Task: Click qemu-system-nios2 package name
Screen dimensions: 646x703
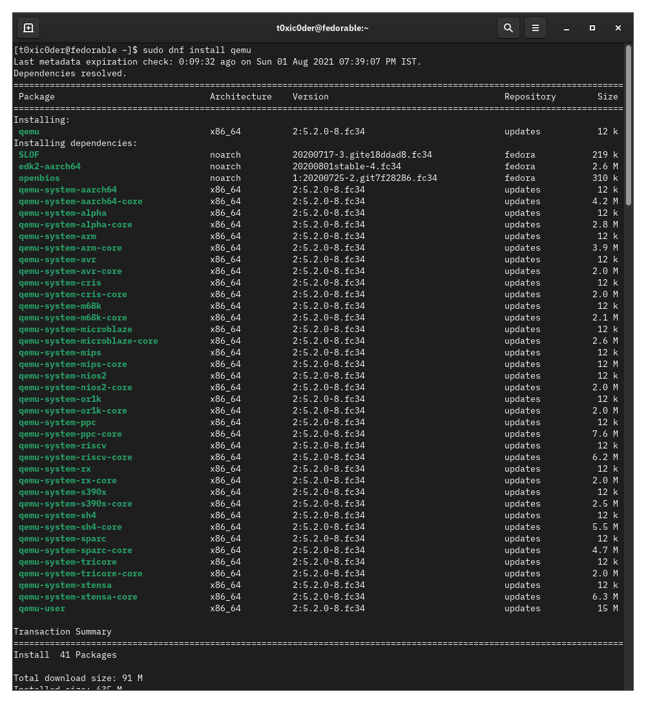Action: click(x=62, y=376)
